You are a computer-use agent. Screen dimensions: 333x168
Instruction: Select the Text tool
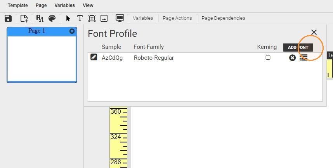pyautogui.click(x=80, y=18)
